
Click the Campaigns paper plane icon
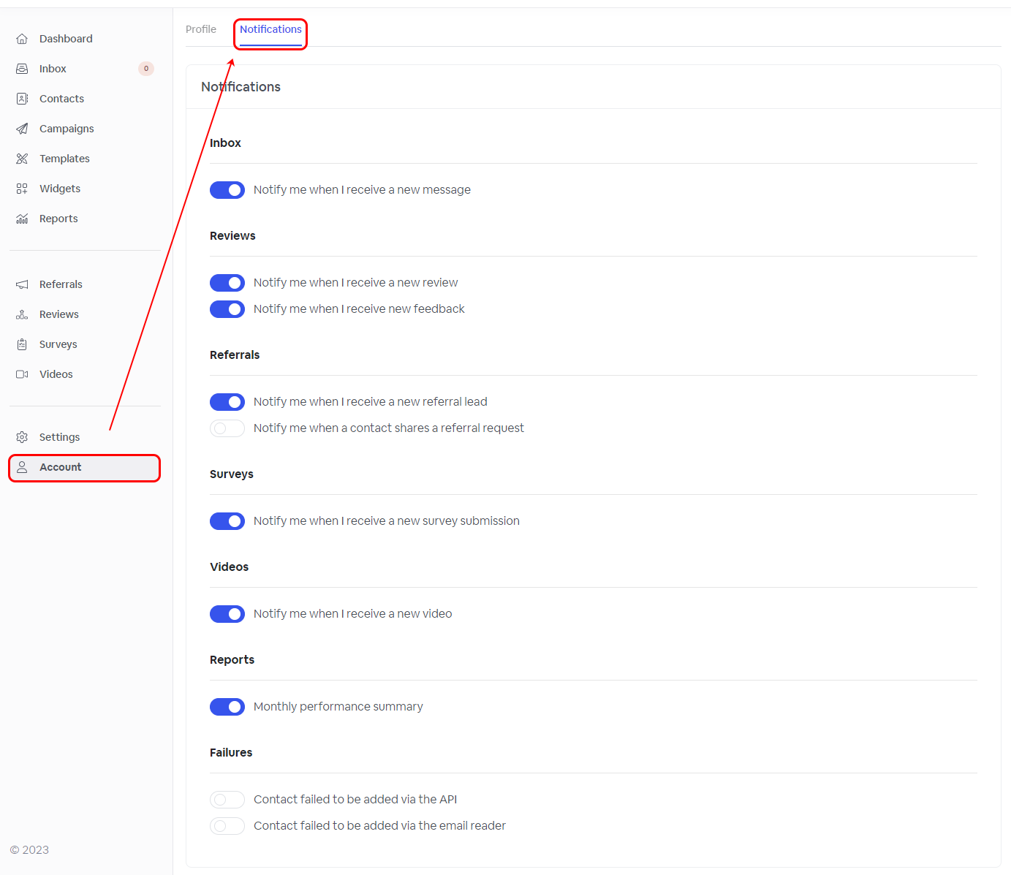pos(22,129)
